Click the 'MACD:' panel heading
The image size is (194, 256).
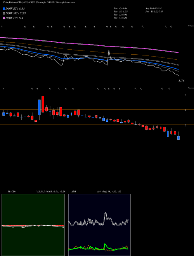[12, 192]
